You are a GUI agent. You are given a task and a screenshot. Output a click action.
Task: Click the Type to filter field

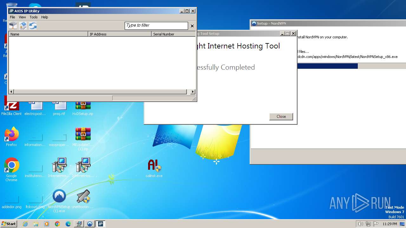click(x=156, y=26)
